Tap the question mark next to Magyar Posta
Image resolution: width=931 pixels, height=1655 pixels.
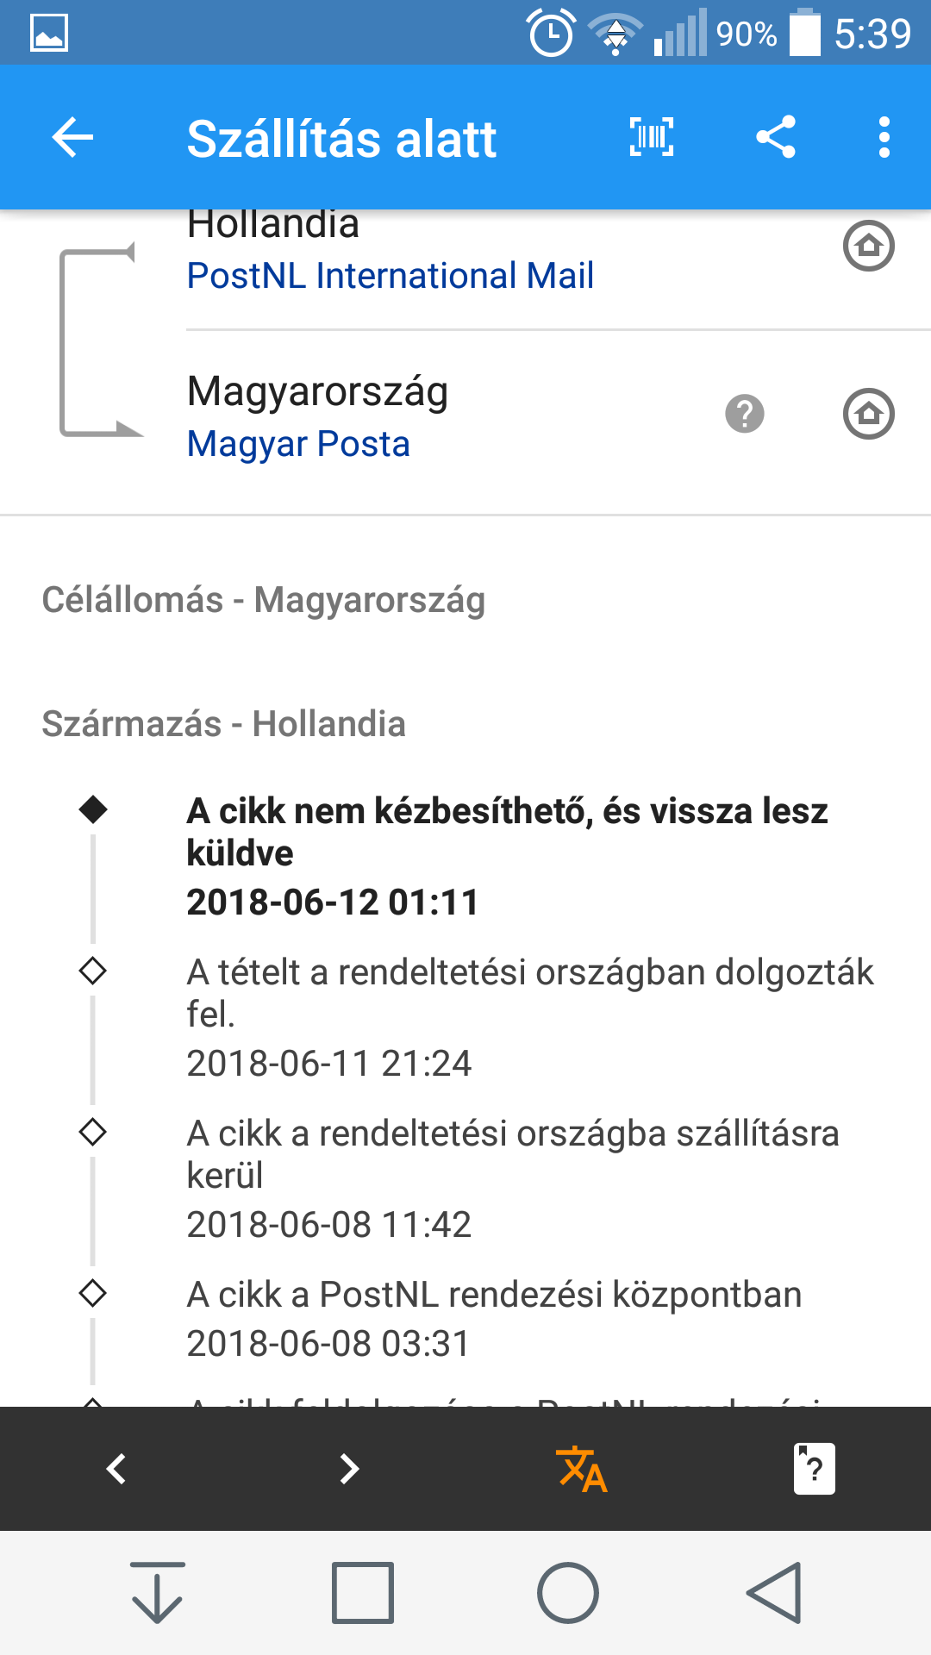(745, 414)
